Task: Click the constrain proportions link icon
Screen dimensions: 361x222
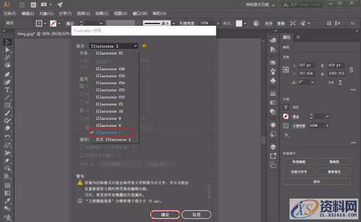Action: pos(351,70)
